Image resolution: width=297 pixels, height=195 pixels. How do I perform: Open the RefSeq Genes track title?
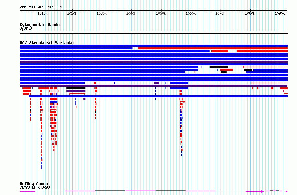coord(34,184)
